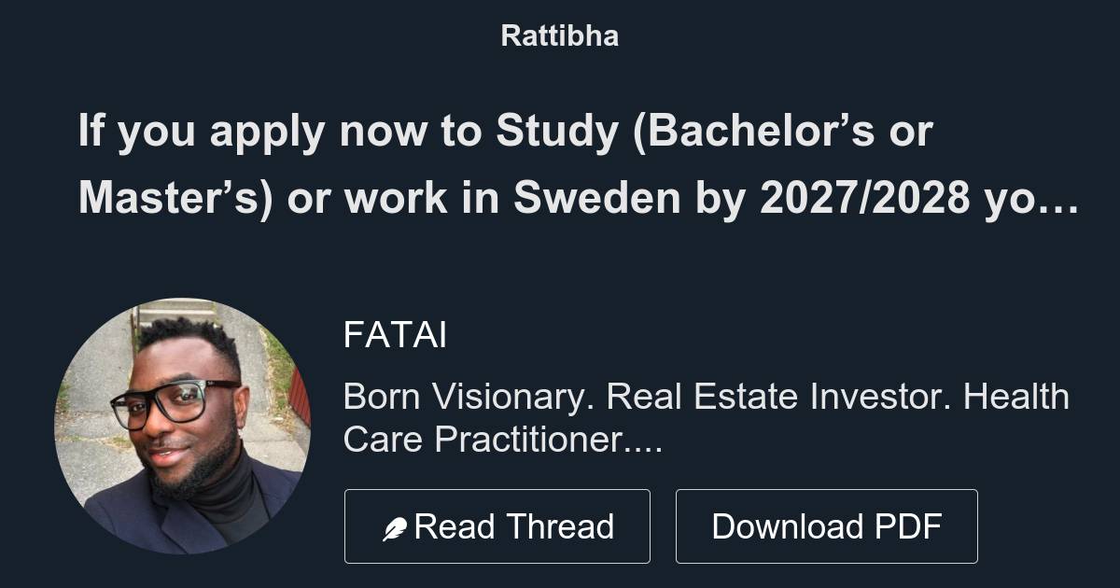The width and height of the screenshot is (1120, 588).
Task: Open the author name FATAI
Action: (x=395, y=335)
